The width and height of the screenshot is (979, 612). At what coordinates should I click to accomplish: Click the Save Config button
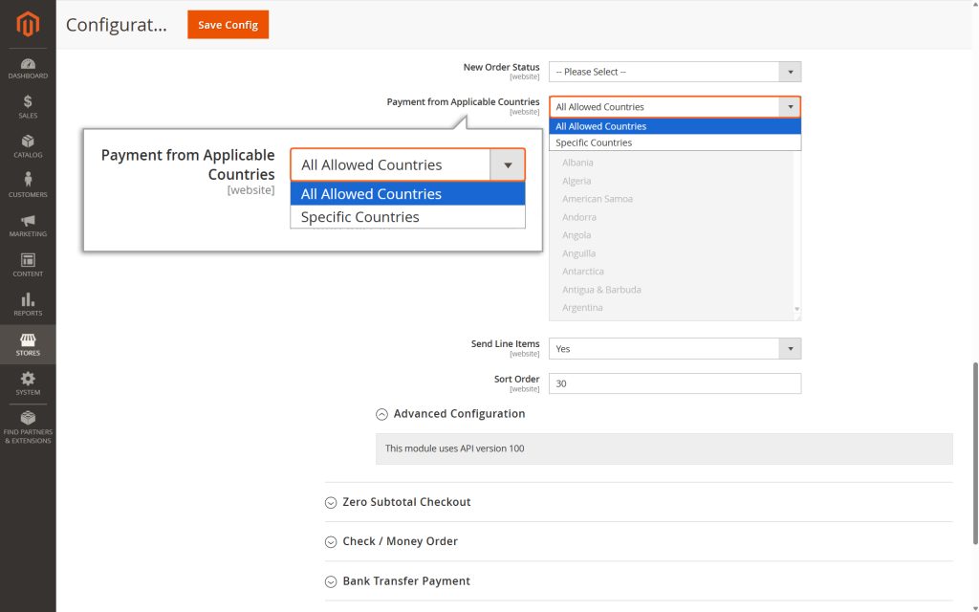tap(228, 25)
